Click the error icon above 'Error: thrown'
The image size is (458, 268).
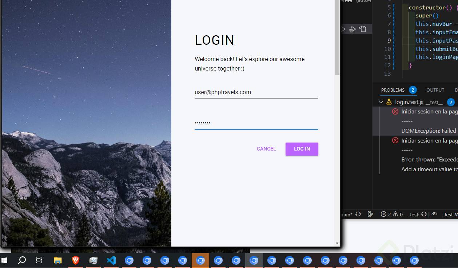click(395, 140)
